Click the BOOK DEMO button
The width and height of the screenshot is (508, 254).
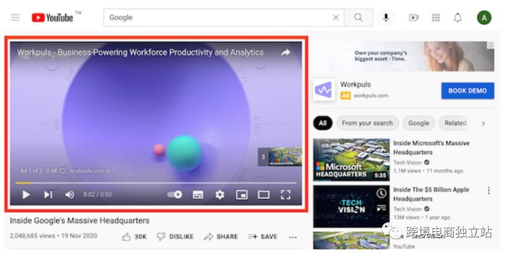coord(467,90)
